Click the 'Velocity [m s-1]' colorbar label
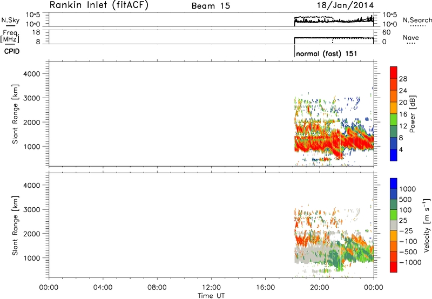432x299 pixels. [427, 225]
